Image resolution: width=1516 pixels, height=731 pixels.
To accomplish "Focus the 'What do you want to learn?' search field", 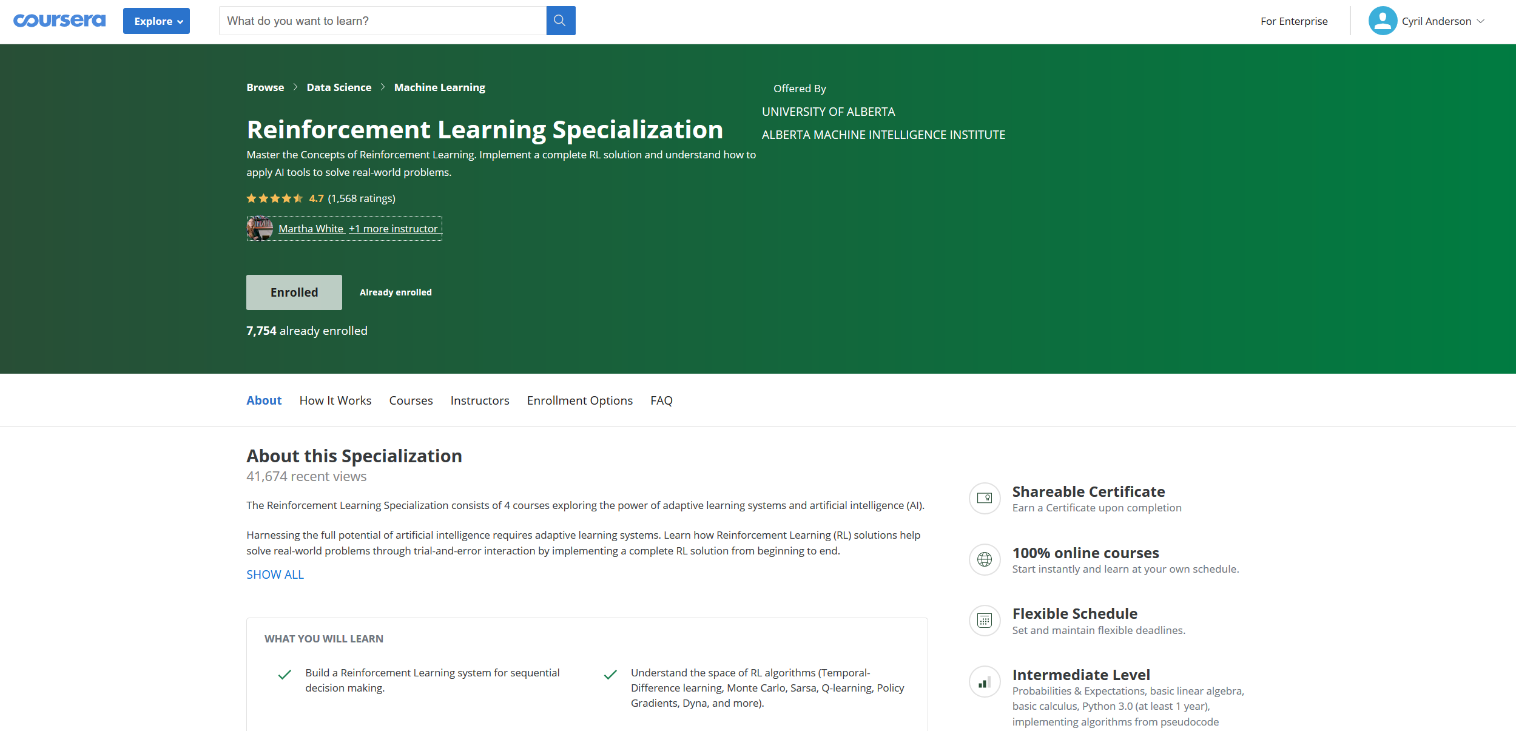I will click(x=383, y=21).
